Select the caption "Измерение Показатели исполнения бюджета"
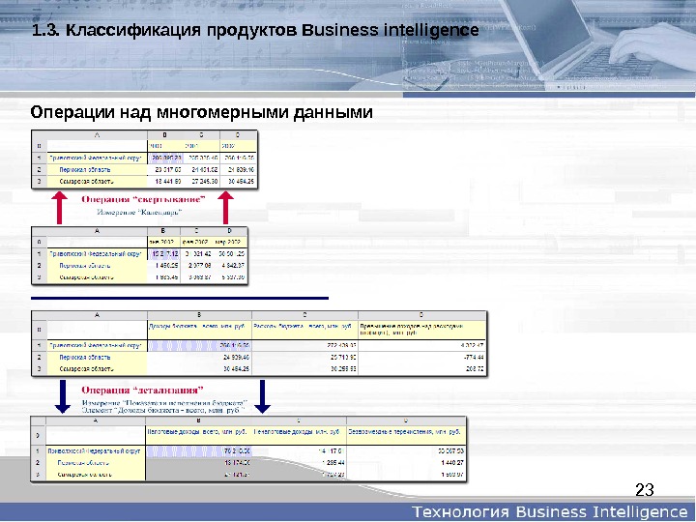Image resolution: width=696 pixels, height=522 pixels. coord(164,403)
